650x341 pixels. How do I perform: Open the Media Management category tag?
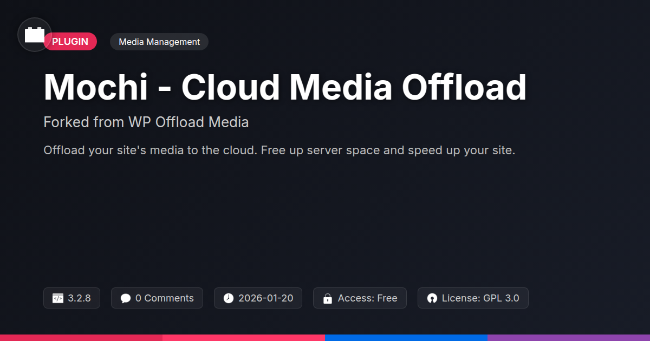tap(159, 42)
